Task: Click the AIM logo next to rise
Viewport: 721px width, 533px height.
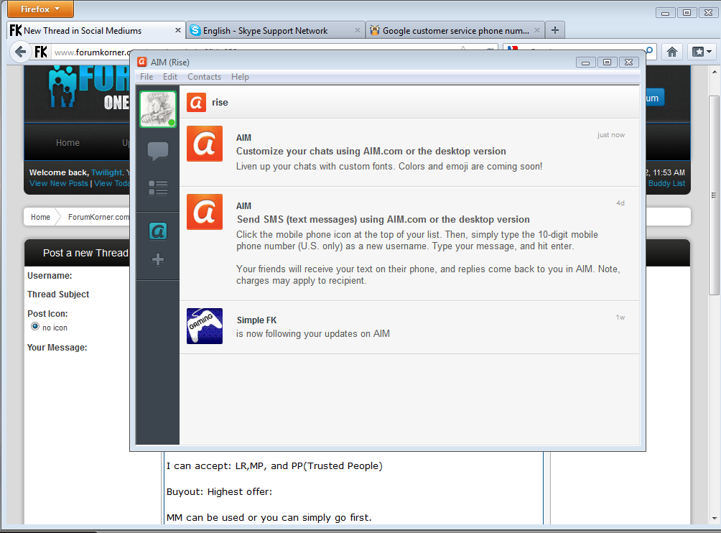Action: (x=196, y=102)
